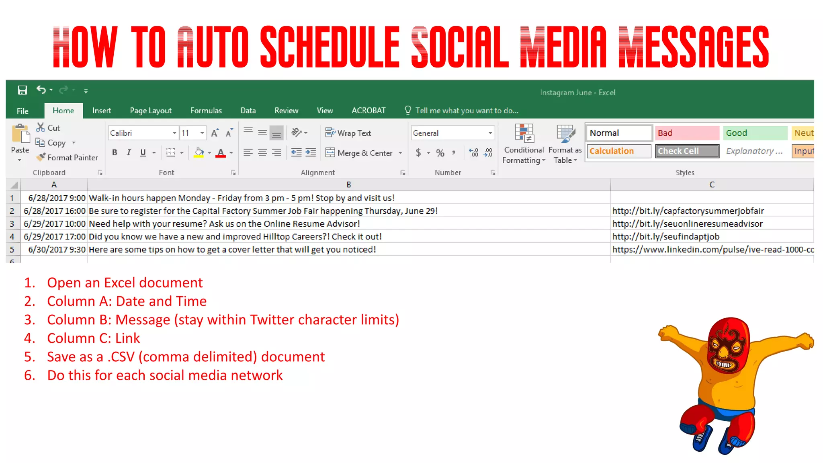Viewport: 823px width, 463px height.
Task: Click the Borders icon
Action: [x=171, y=152]
